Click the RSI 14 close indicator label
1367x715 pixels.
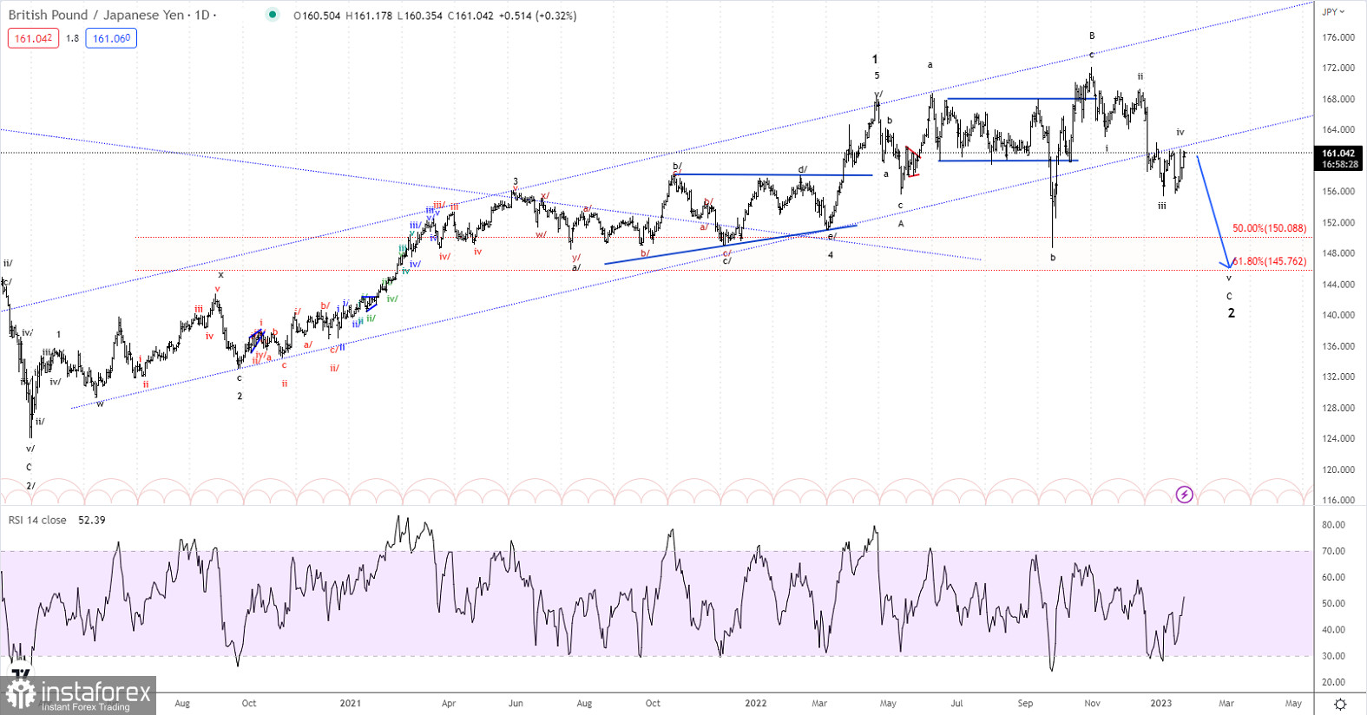click(37, 520)
